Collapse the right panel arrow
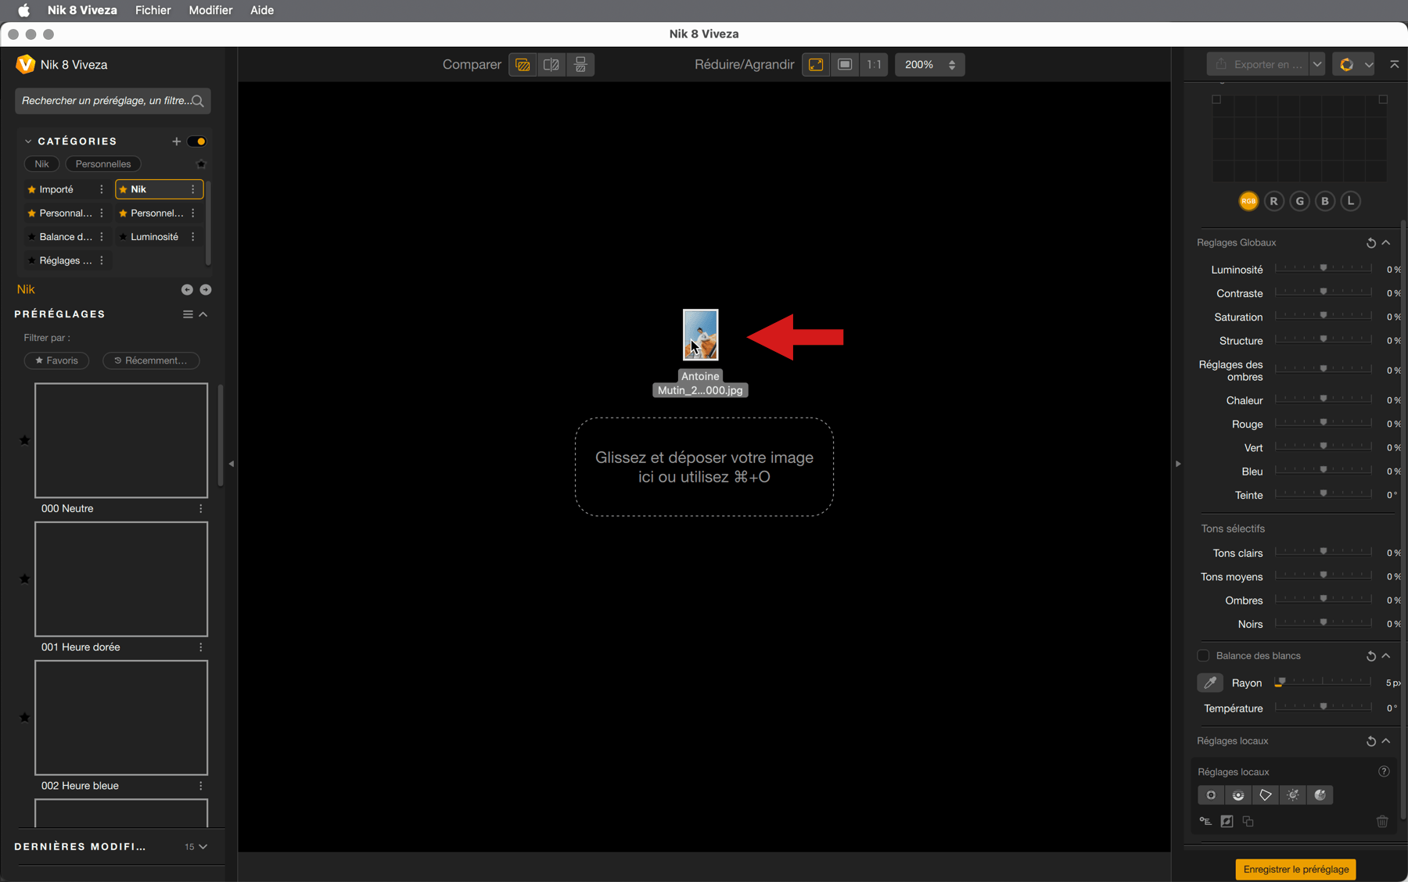 [x=1178, y=464]
